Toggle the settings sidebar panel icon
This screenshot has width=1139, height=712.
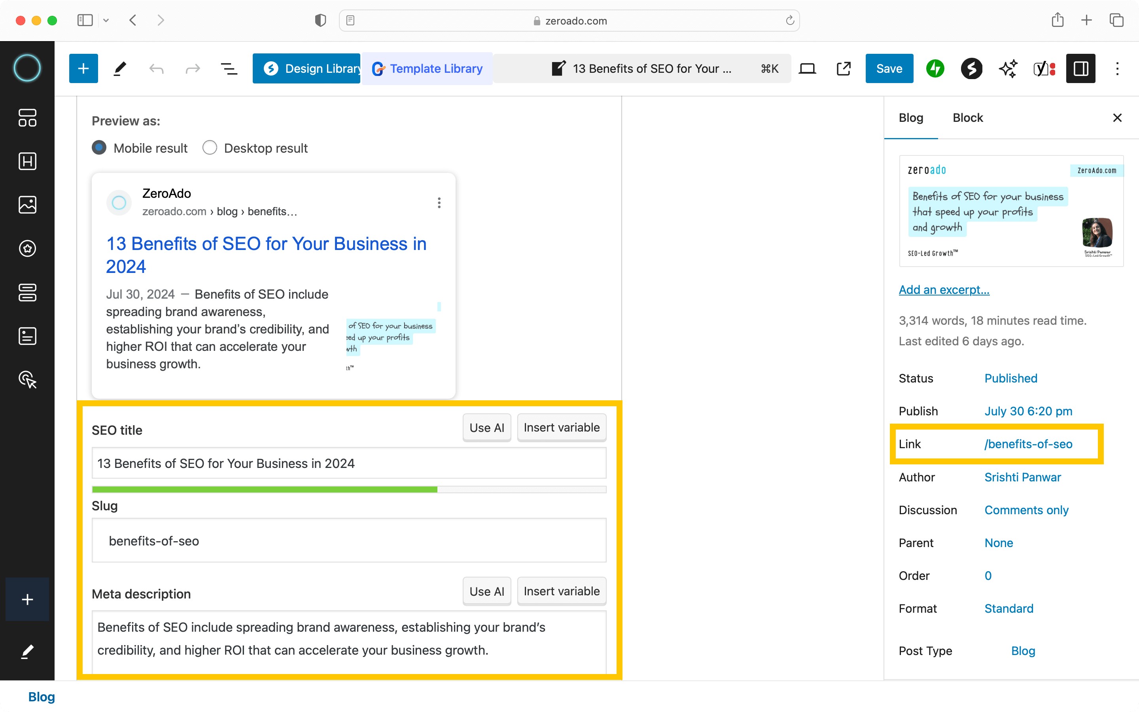coord(1080,69)
